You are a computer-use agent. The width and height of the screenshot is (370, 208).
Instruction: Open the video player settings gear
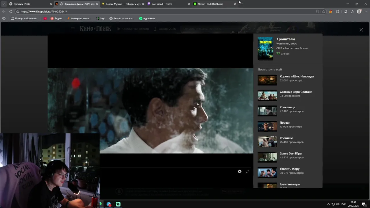point(240,171)
